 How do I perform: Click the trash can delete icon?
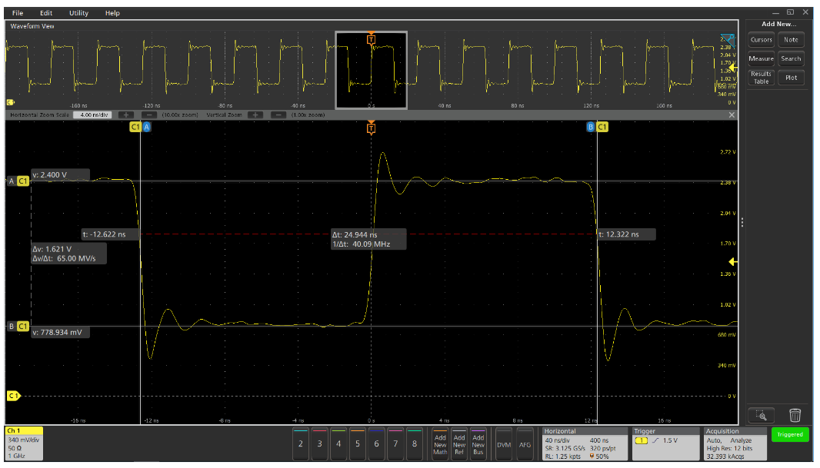[x=795, y=415]
